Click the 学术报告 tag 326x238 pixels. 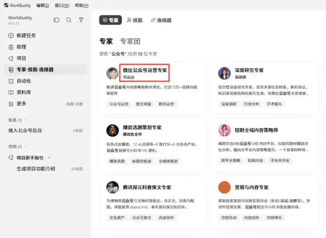point(274,104)
